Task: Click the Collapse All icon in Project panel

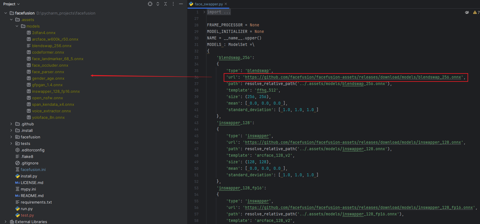Action: (166, 4)
